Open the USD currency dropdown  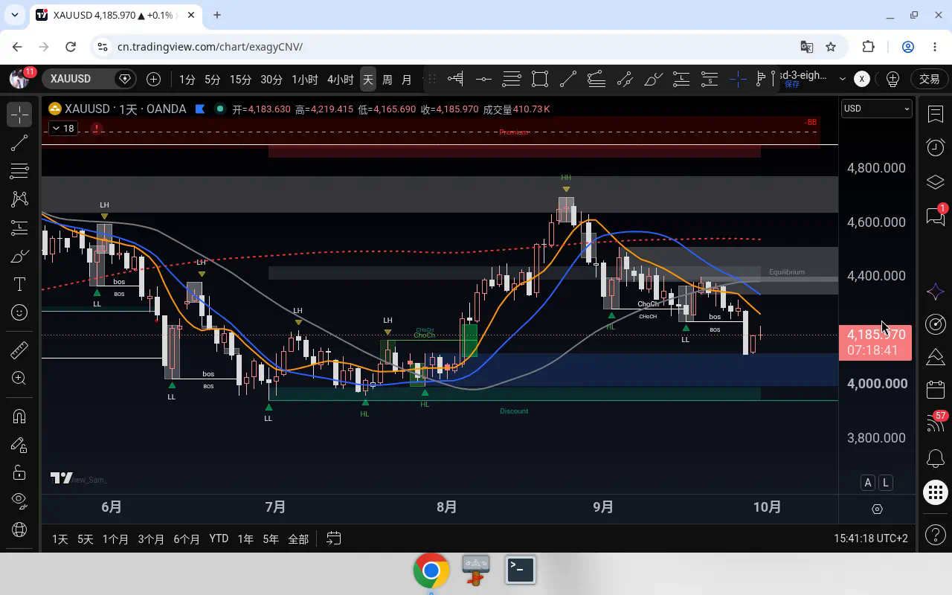(876, 109)
